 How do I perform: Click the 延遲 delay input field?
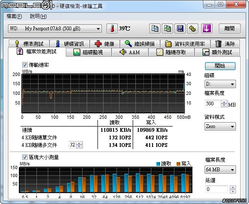217,189
